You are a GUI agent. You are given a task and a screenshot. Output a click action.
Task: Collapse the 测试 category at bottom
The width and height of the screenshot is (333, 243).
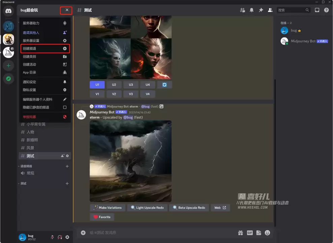22,183
